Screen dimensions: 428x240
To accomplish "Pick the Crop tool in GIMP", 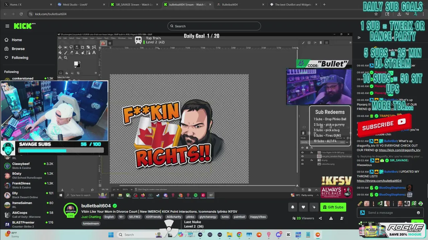I will coord(83,47).
